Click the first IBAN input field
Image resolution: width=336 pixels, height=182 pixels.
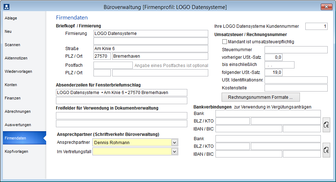[249, 129]
